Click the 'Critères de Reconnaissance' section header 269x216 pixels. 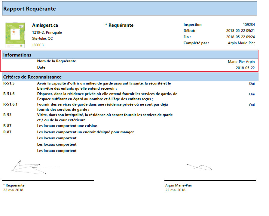[x=130, y=77]
